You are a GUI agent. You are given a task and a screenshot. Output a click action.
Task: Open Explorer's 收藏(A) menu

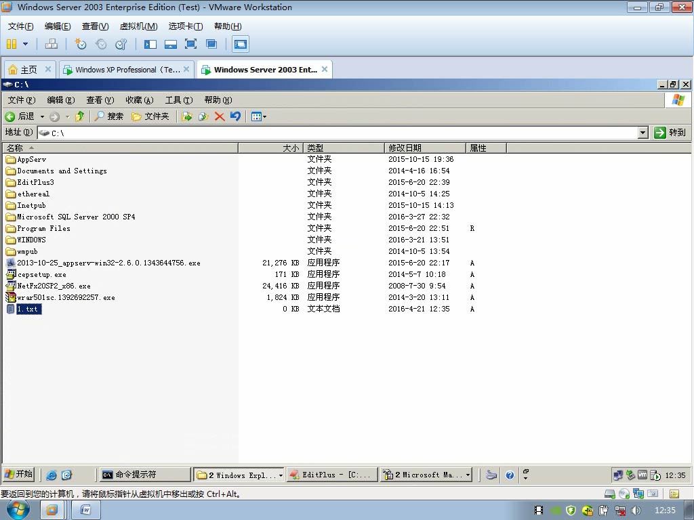(140, 100)
